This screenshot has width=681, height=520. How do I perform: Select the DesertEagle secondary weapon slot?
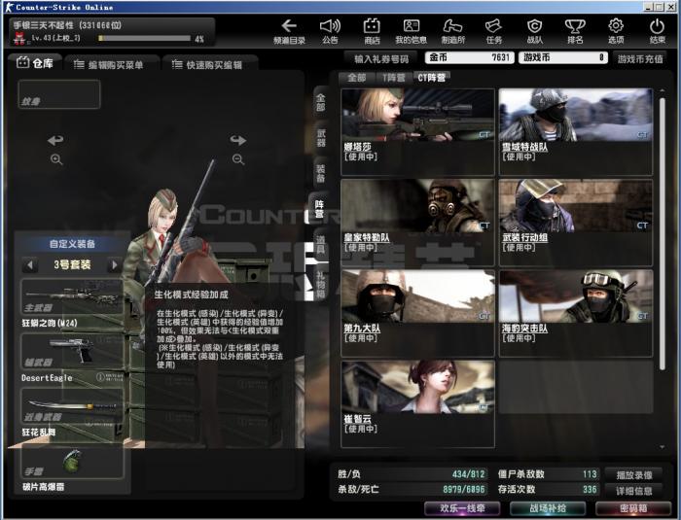(72, 352)
